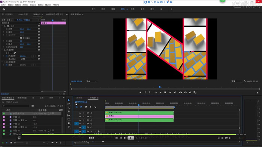This screenshot has width=262, height=147.
Task: Select the Ripple Edit tool
Action: click(68, 108)
